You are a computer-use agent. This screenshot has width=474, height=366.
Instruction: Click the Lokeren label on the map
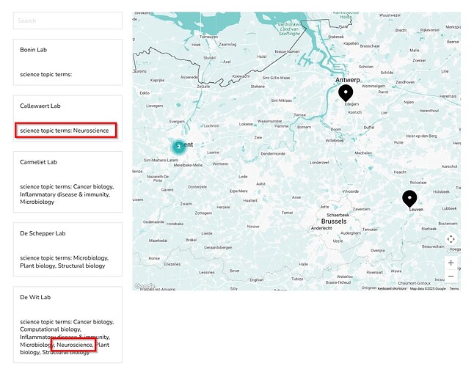[x=246, y=124]
